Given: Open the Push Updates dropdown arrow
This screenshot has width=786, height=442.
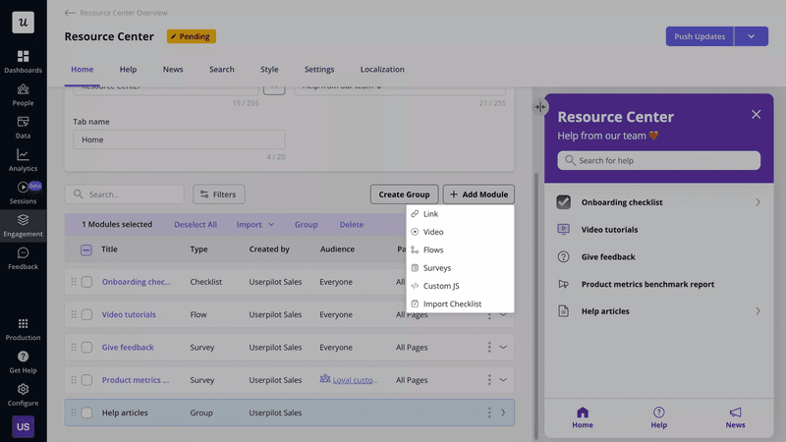Looking at the screenshot, I should click(751, 36).
